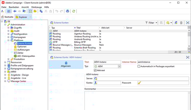This screenshot has height=110, width=191.
Task: Select the Billing-SFTP row in list
Action: coord(118,42)
